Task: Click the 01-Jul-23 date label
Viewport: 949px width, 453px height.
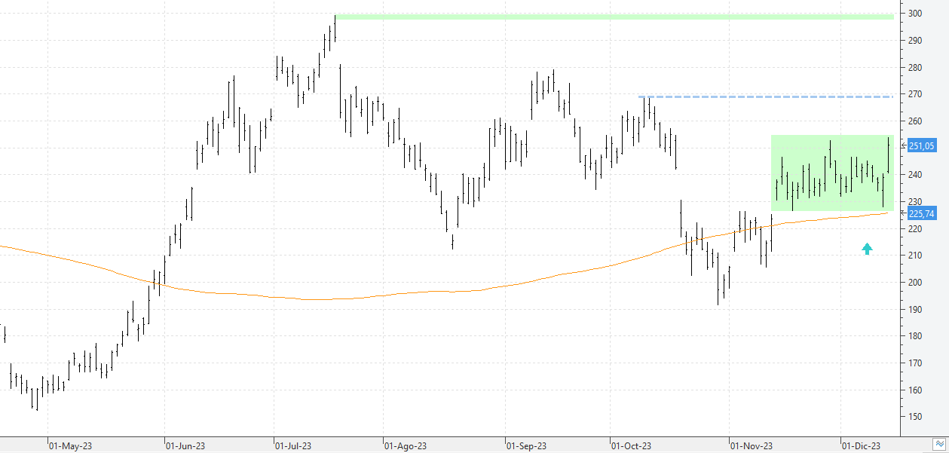Action: 294,446
